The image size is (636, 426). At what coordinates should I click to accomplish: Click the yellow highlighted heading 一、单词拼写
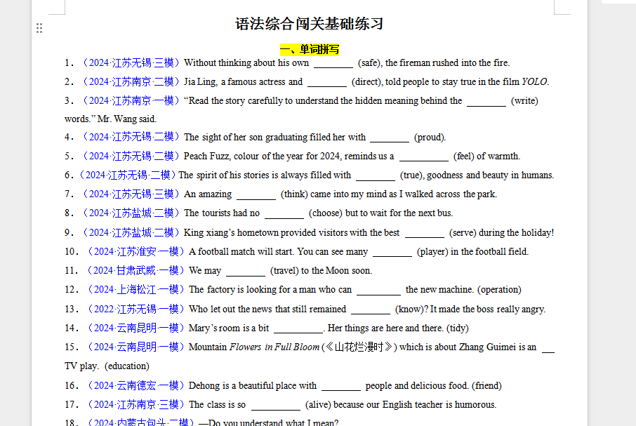(310, 49)
